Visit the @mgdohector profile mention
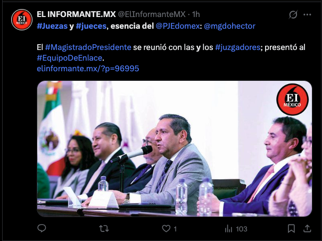Image resolution: width=322 pixels, height=241 pixels. coord(229,26)
